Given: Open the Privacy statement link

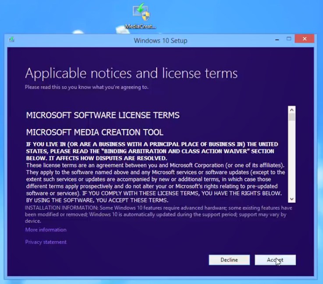Looking at the screenshot, I should tap(46, 242).
